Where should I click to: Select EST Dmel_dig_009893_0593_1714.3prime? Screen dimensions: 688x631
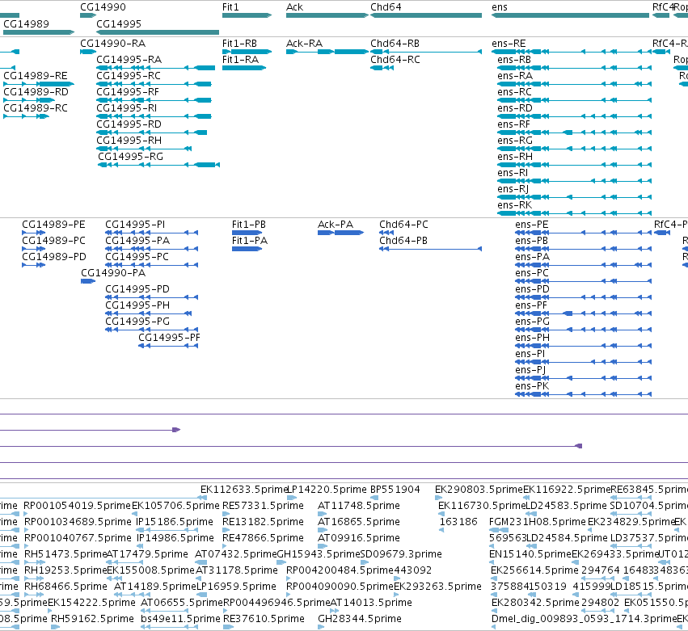click(585, 619)
